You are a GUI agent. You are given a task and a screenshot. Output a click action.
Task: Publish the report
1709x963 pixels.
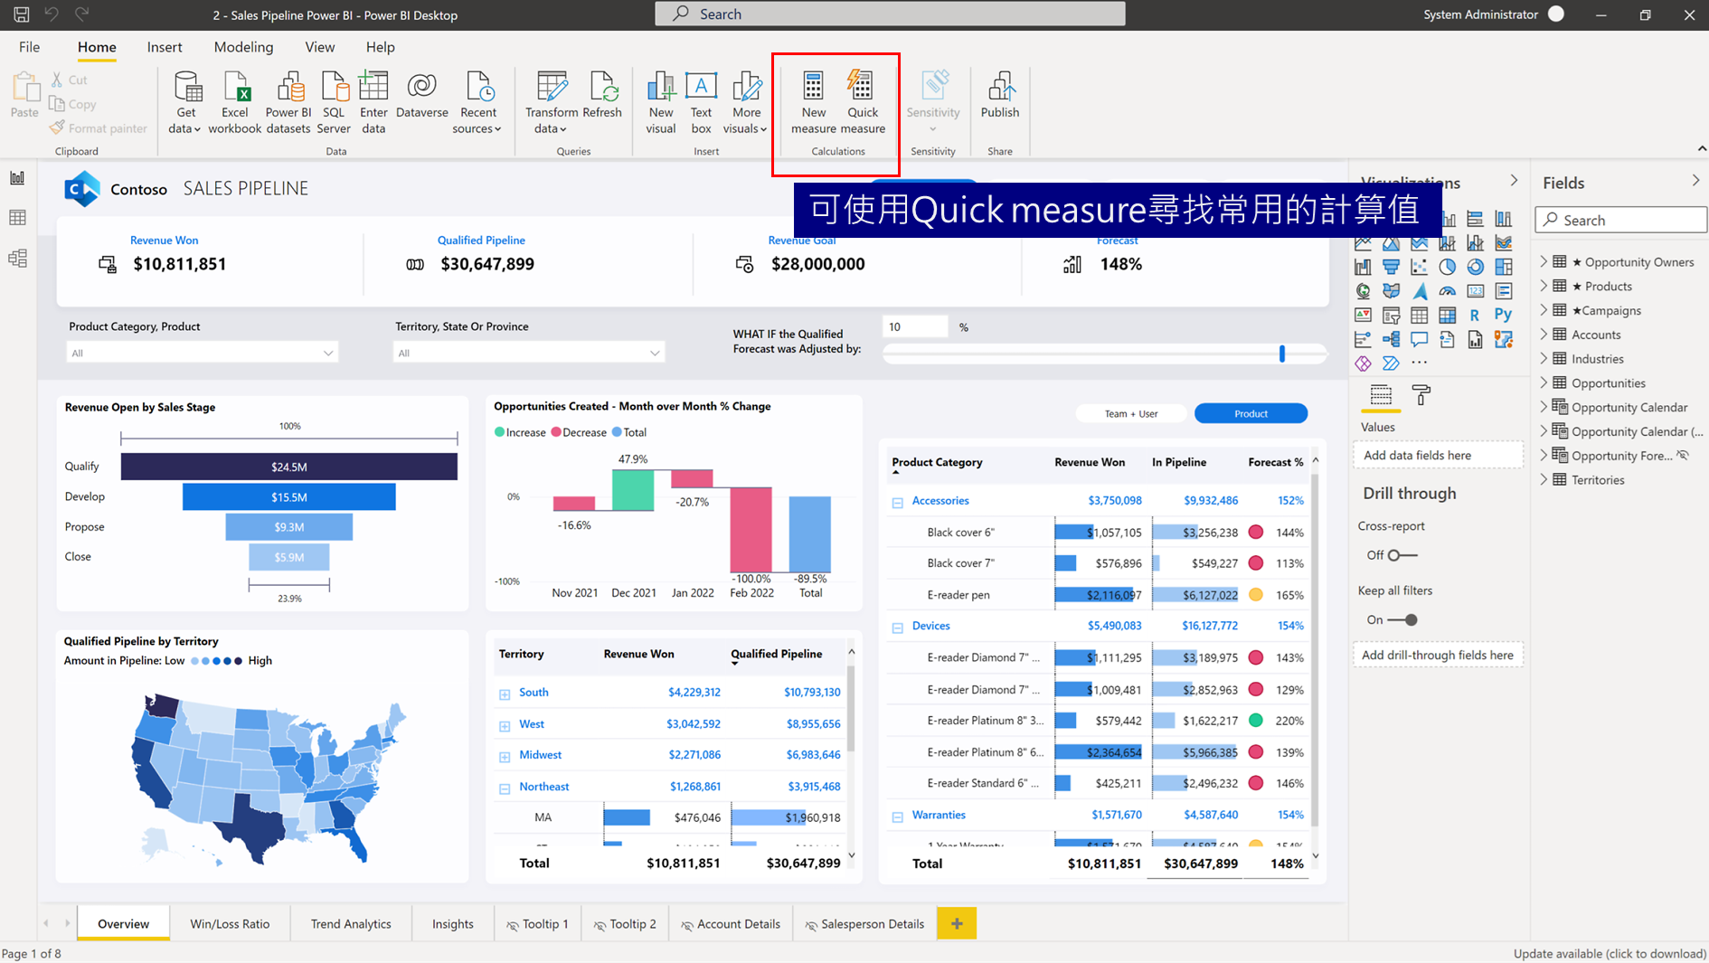pyautogui.click(x=999, y=96)
